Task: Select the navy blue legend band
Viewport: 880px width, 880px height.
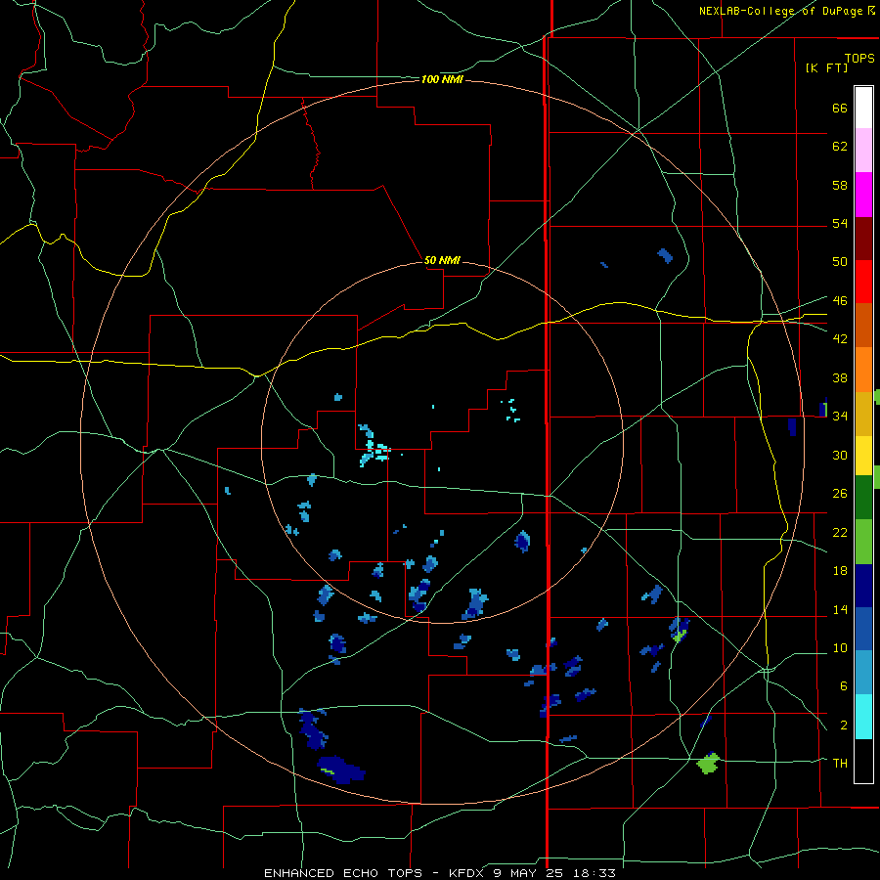Action: point(863,586)
